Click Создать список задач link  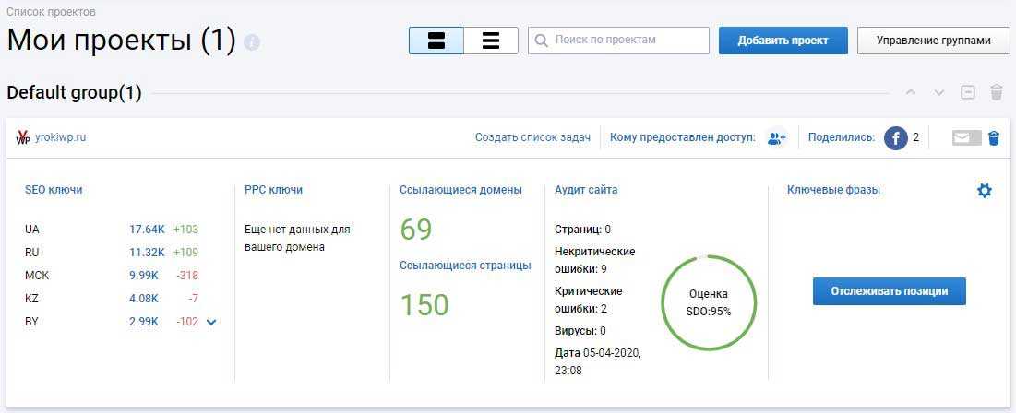tap(532, 137)
